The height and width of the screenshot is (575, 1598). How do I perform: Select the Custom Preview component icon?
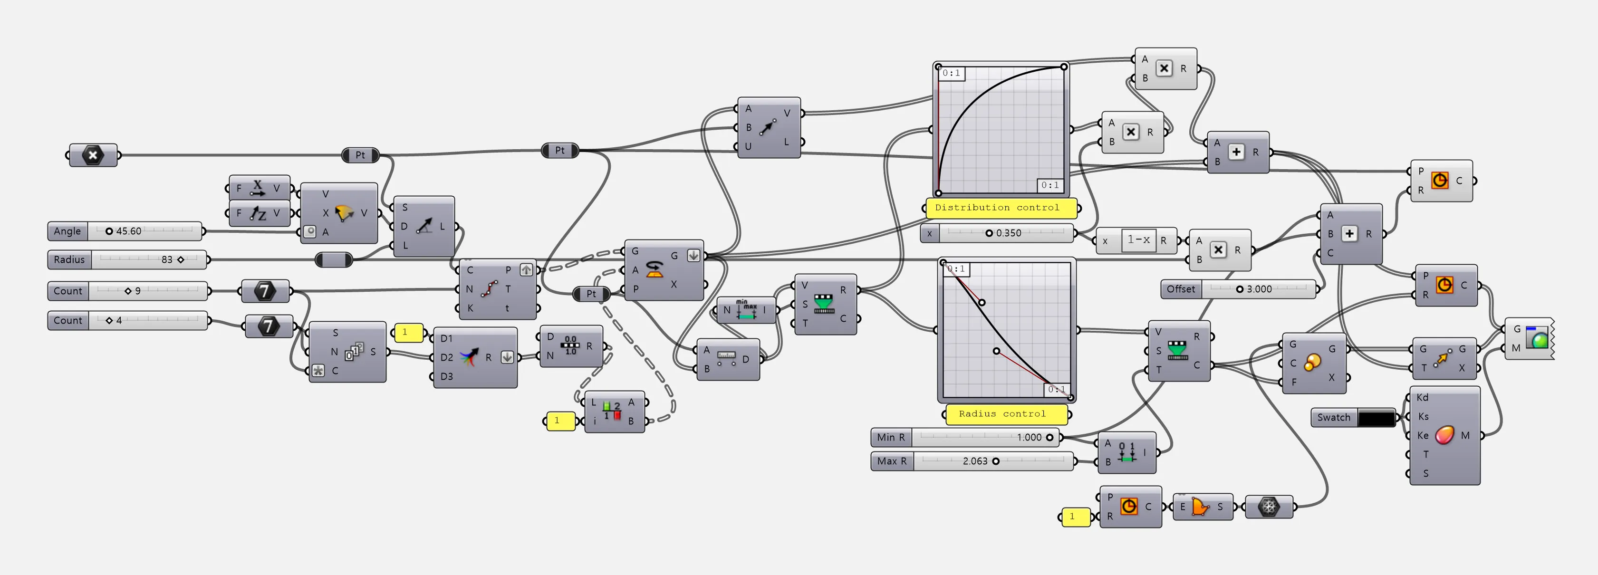[x=1537, y=338]
